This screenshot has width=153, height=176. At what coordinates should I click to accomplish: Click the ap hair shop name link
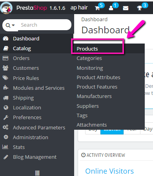pyautogui.click(x=79, y=8)
